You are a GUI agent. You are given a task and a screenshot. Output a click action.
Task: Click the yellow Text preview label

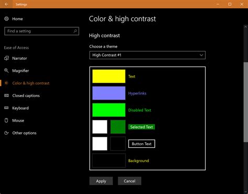[132, 77]
